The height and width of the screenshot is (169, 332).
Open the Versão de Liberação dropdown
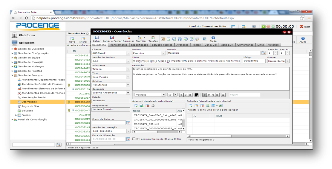point(128,131)
